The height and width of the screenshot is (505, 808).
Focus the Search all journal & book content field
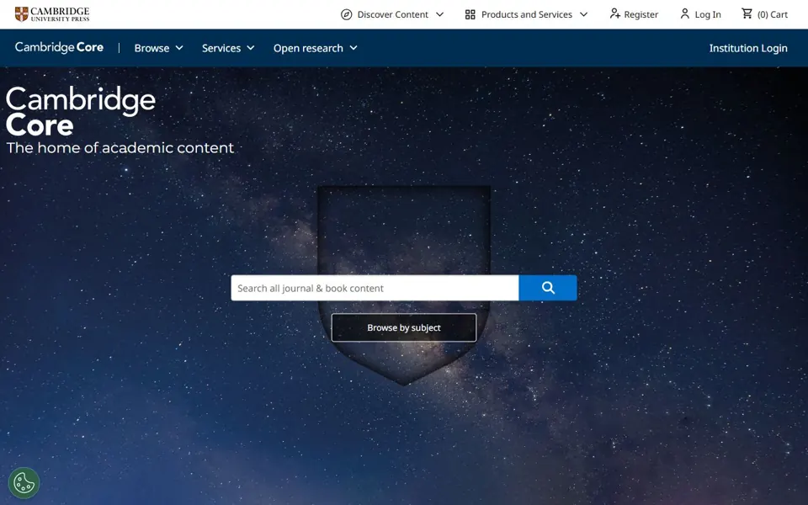pyautogui.click(x=375, y=288)
